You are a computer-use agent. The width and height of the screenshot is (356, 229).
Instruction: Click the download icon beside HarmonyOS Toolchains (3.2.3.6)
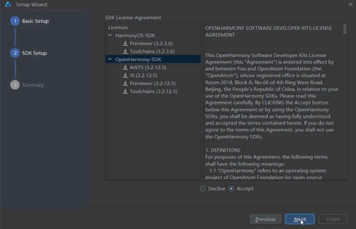point(125,51)
